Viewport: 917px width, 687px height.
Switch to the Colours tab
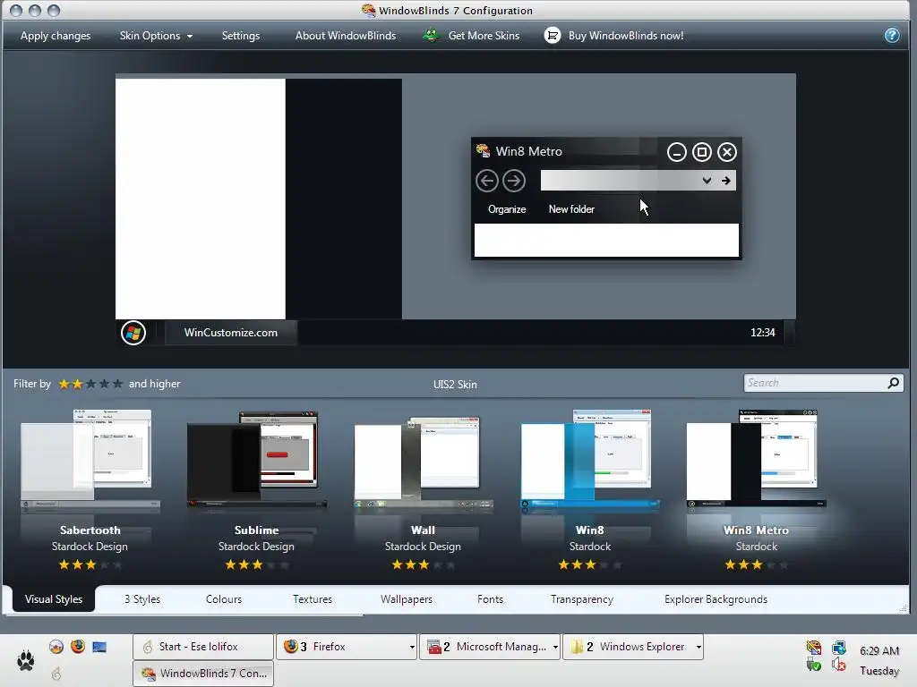click(x=223, y=598)
